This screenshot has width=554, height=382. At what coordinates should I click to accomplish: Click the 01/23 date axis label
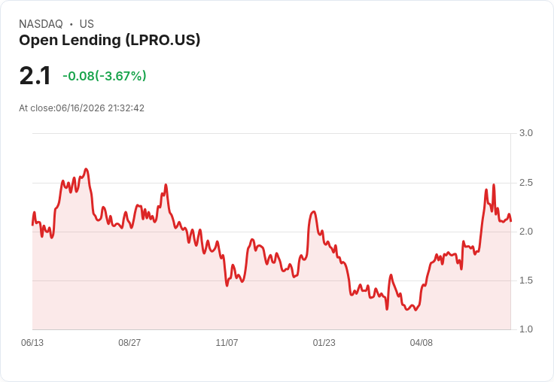point(324,342)
